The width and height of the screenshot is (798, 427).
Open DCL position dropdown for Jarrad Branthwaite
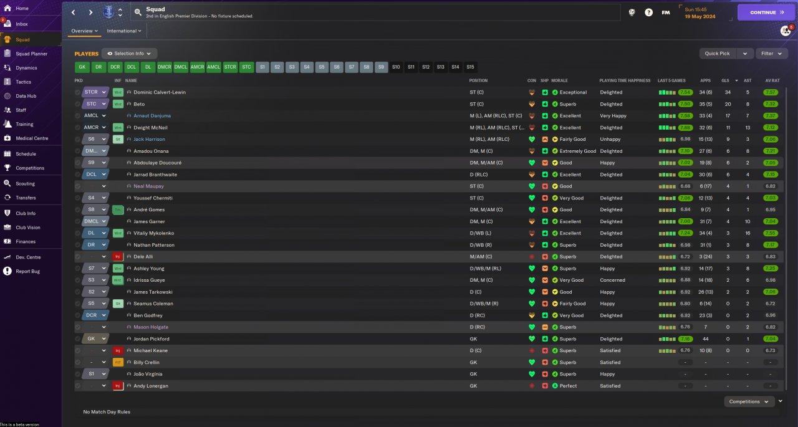click(95, 175)
